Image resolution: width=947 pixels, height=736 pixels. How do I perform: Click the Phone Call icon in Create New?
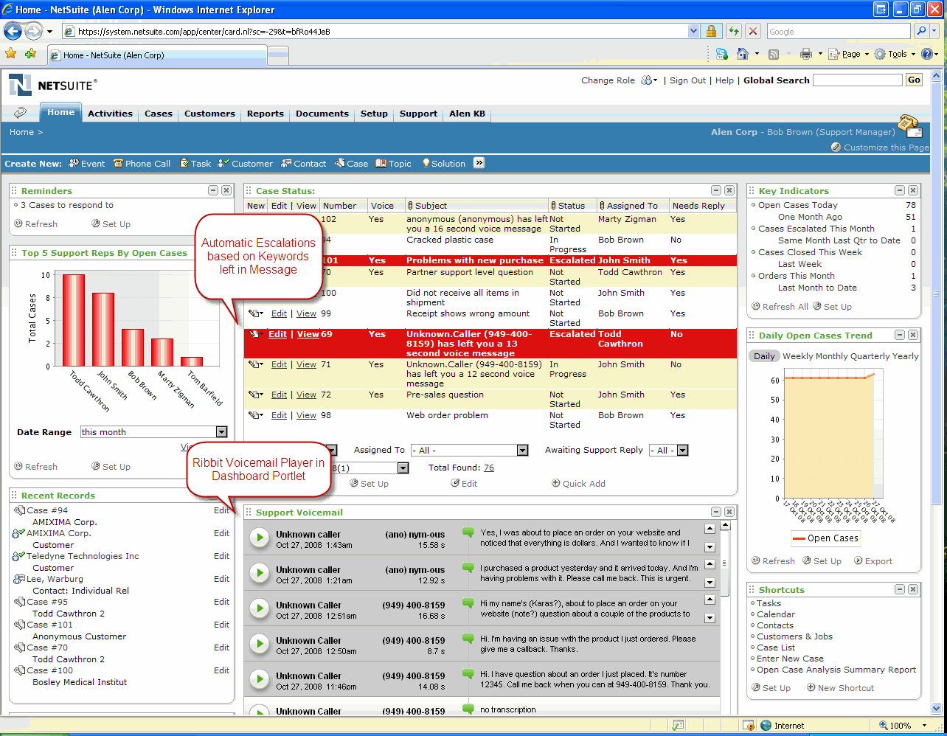point(118,163)
